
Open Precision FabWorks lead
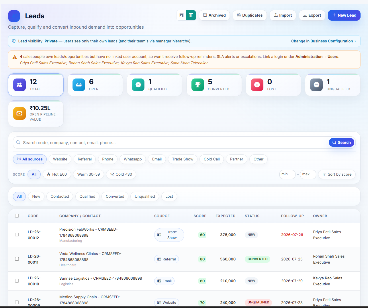(89, 232)
